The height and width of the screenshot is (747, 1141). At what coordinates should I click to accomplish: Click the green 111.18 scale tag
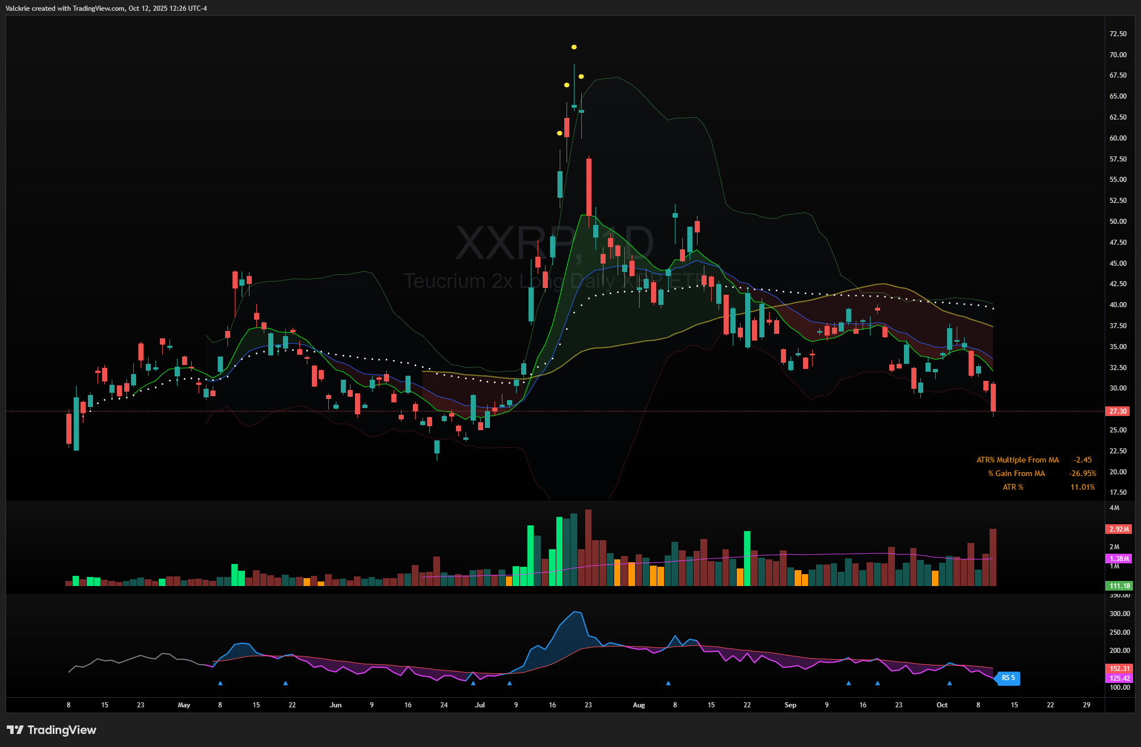click(x=1119, y=586)
